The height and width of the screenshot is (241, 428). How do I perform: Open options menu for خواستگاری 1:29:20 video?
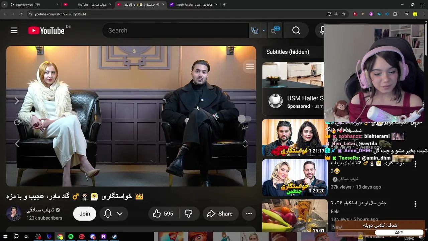point(415,164)
